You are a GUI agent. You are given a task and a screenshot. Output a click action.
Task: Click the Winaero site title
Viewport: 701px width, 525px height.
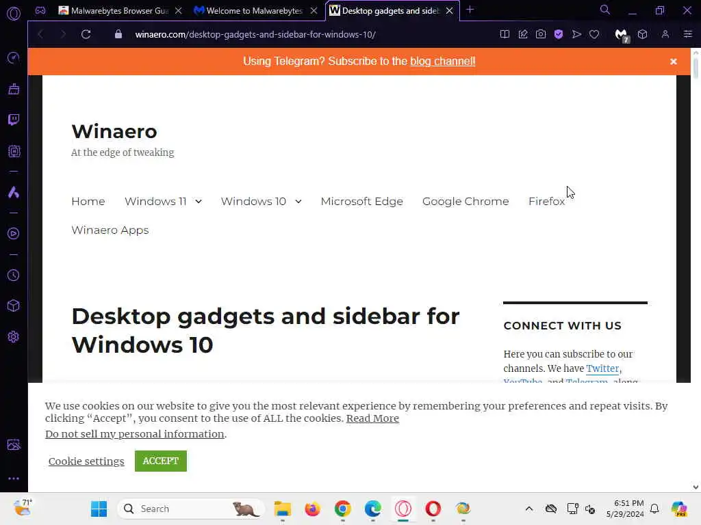coord(114,131)
